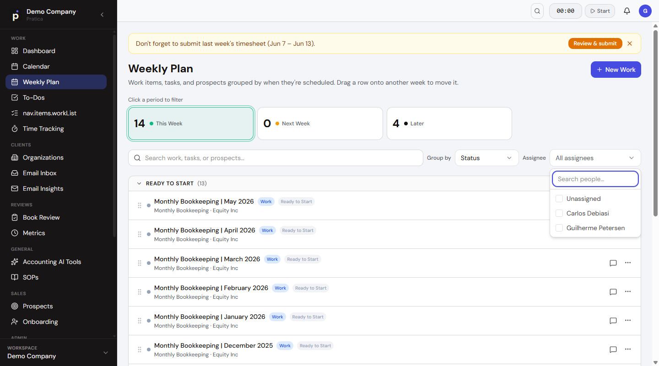659x366 pixels.
Task: Open the search magnifier in the top bar
Action: [537, 11]
